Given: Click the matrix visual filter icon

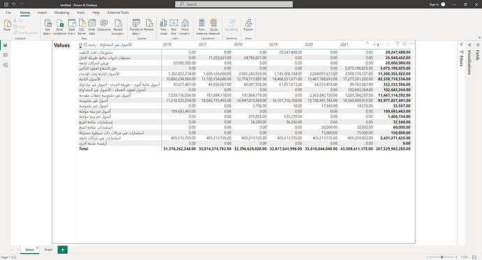Looking at the screenshot, I should click(x=397, y=44).
